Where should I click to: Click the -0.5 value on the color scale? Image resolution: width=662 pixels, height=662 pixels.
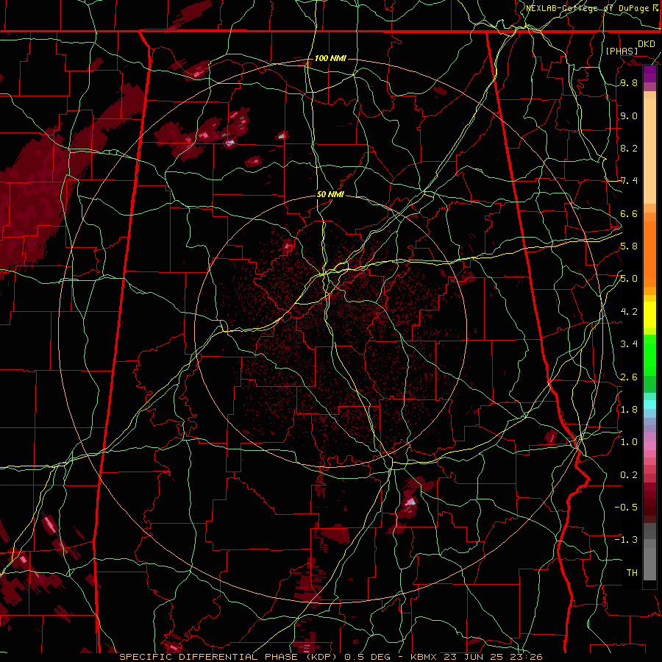point(626,508)
